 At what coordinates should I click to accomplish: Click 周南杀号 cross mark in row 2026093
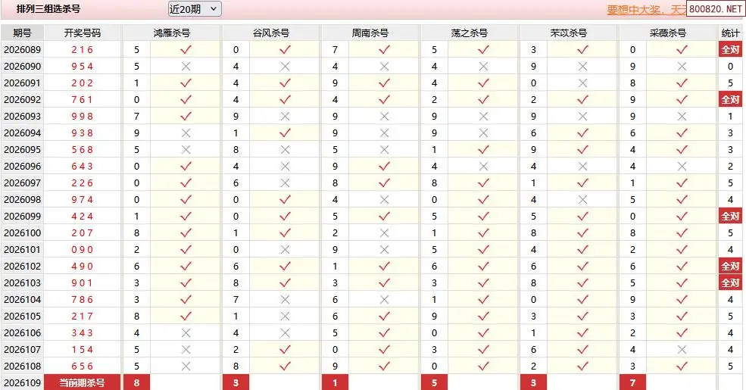[x=384, y=117]
